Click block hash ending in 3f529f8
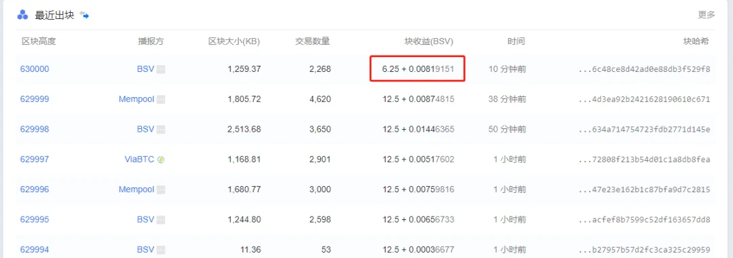This screenshot has width=733, height=258. 644,69
